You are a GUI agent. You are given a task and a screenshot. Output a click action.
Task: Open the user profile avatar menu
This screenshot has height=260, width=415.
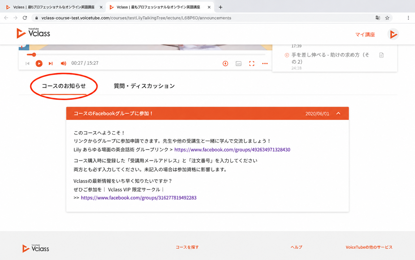point(393,34)
